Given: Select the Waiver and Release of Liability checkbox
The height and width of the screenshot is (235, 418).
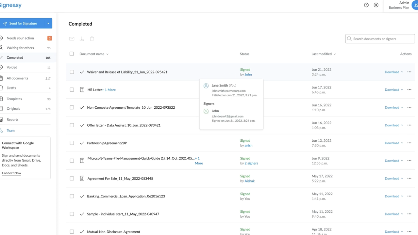Looking at the screenshot, I should click(72, 72).
